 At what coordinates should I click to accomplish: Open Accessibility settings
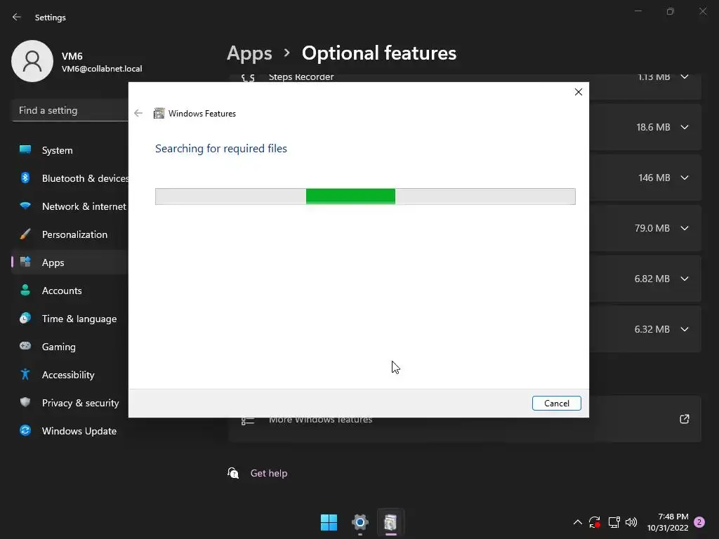(70, 375)
